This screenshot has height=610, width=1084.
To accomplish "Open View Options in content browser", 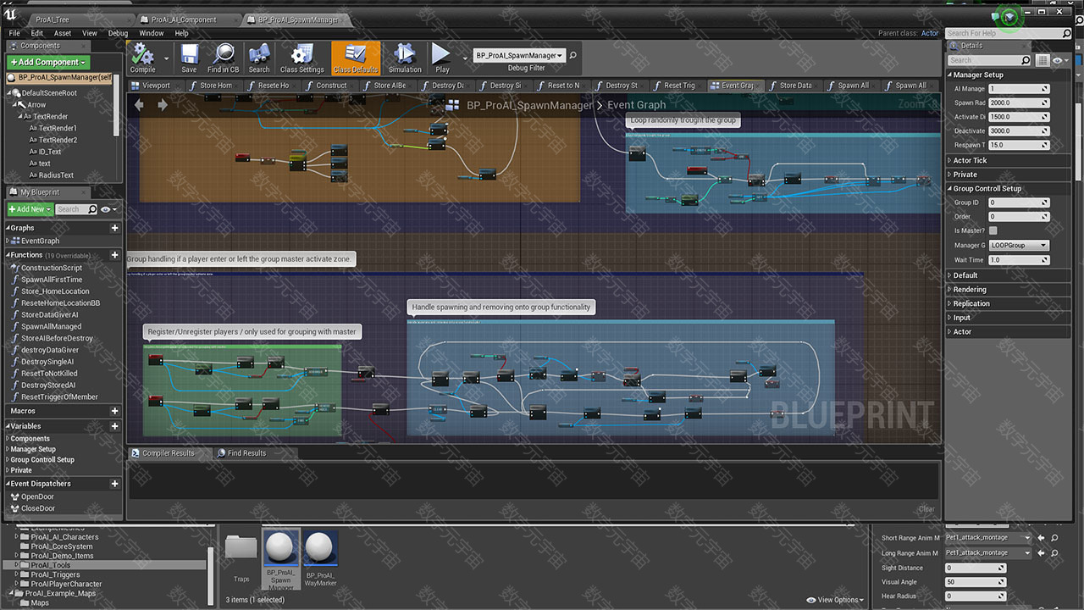I will (834, 600).
